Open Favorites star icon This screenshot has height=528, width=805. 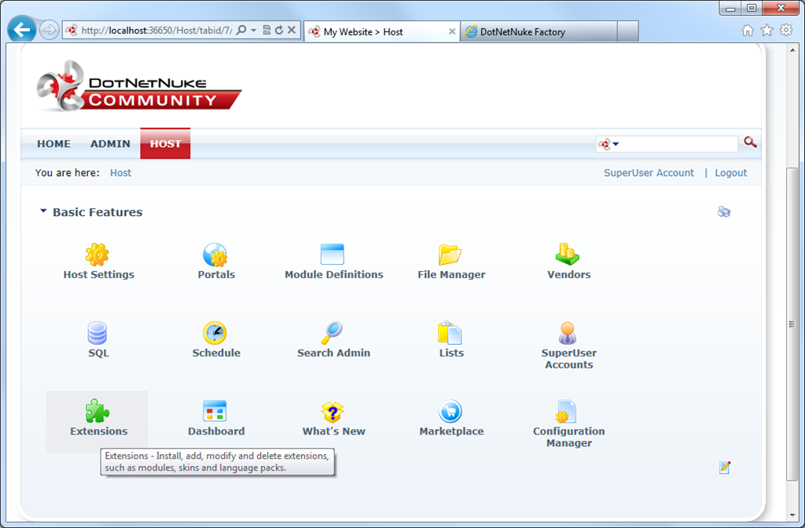[766, 31]
